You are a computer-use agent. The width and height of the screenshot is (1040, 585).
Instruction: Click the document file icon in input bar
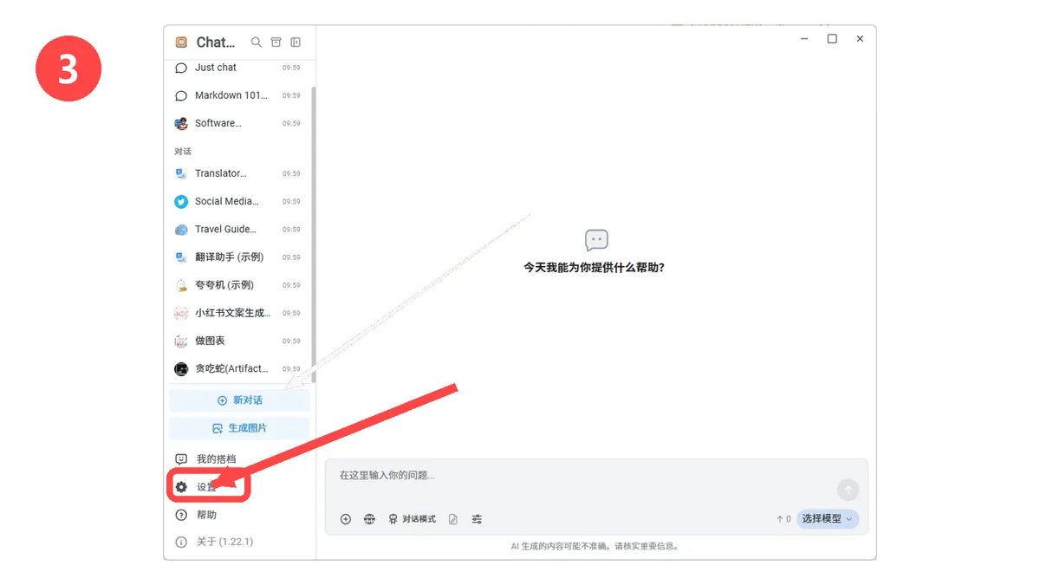pyautogui.click(x=453, y=519)
